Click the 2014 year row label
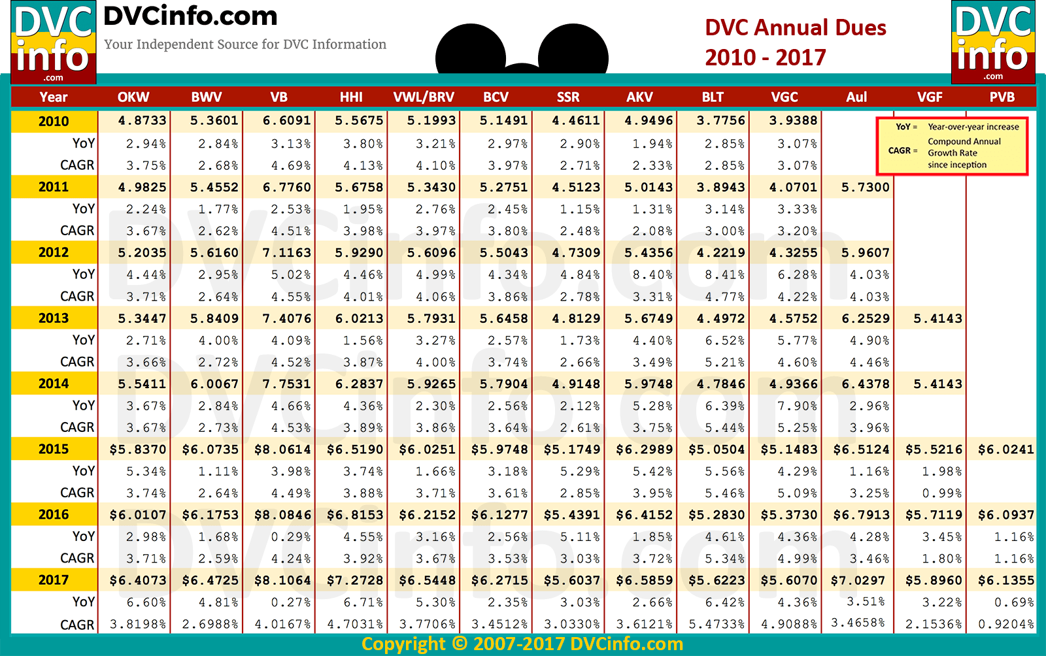Image resolution: width=1046 pixels, height=656 pixels. coord(54,384)
